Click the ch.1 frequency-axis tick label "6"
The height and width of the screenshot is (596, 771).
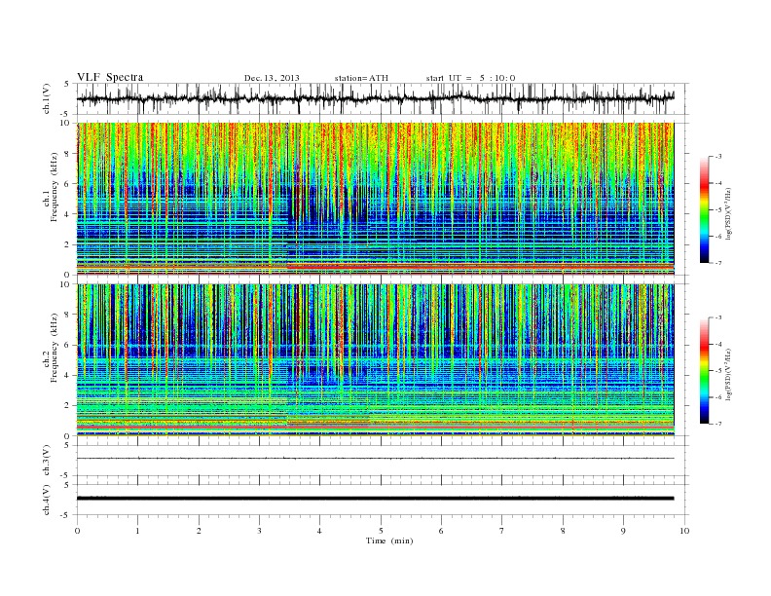pyautogui.click(x=67, y=183)
